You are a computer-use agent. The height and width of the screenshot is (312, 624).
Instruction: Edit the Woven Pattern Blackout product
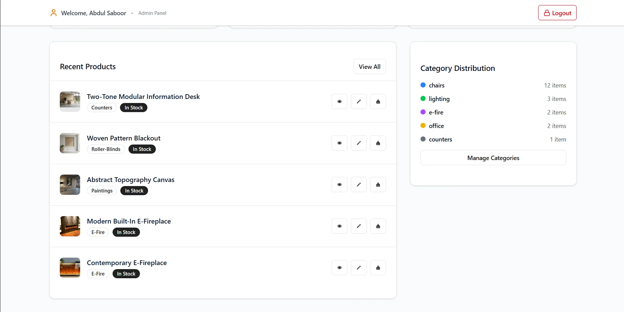[x=359, y=143]
